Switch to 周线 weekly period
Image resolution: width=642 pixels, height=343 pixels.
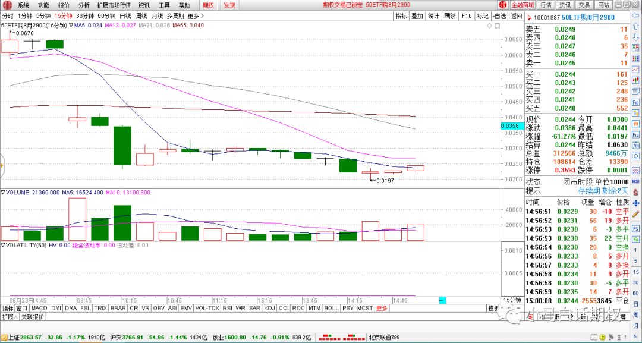[x=141, y=16]
